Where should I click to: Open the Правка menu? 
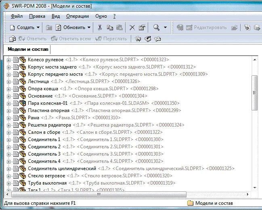pyautogui.click(x=37, y=16)
